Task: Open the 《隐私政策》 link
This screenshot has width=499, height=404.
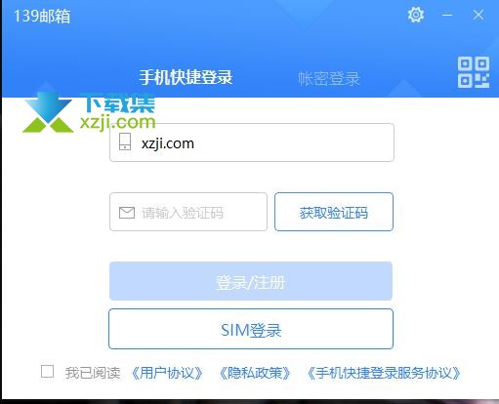Action: pos(255,373)
